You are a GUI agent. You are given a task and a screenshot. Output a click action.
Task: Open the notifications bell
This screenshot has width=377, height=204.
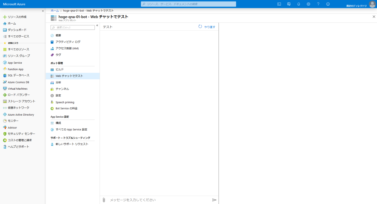(x=299, y=4)
